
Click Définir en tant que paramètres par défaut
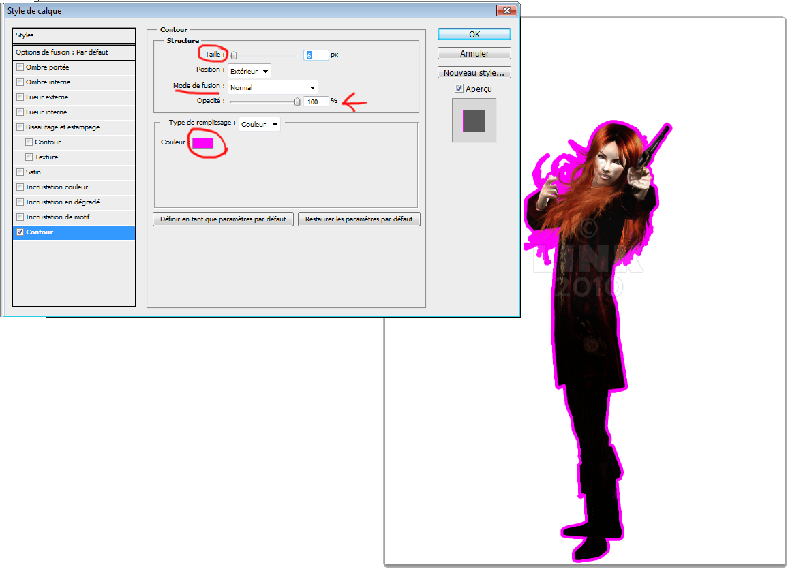tap(224, 219)
